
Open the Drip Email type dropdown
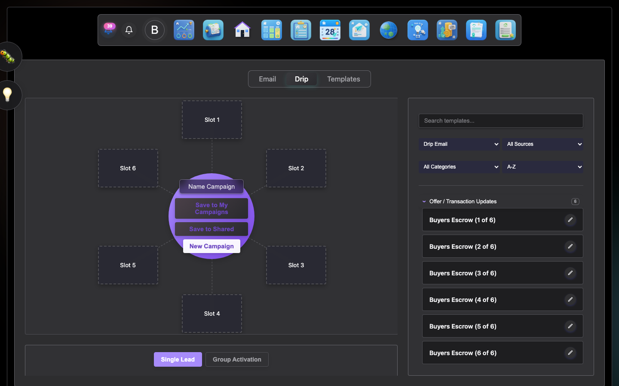(459, 144)
